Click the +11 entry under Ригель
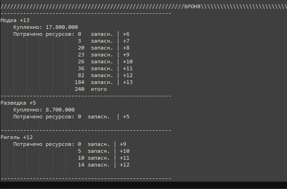This screenshot has width=287, height=189. [x=124, y=158]
